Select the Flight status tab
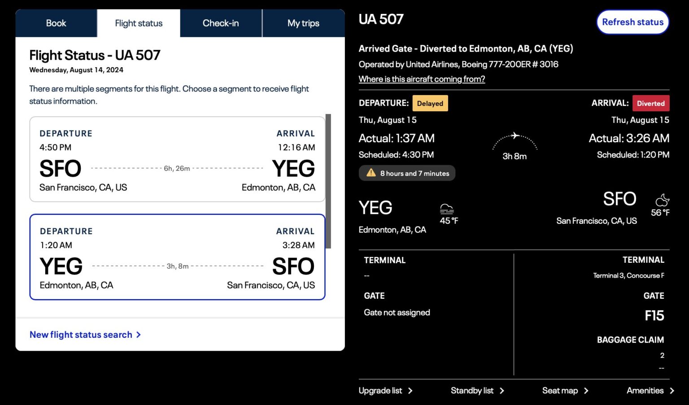Viewport: 689px width, 405px height. pyautogui.click(x=139, y=23)
